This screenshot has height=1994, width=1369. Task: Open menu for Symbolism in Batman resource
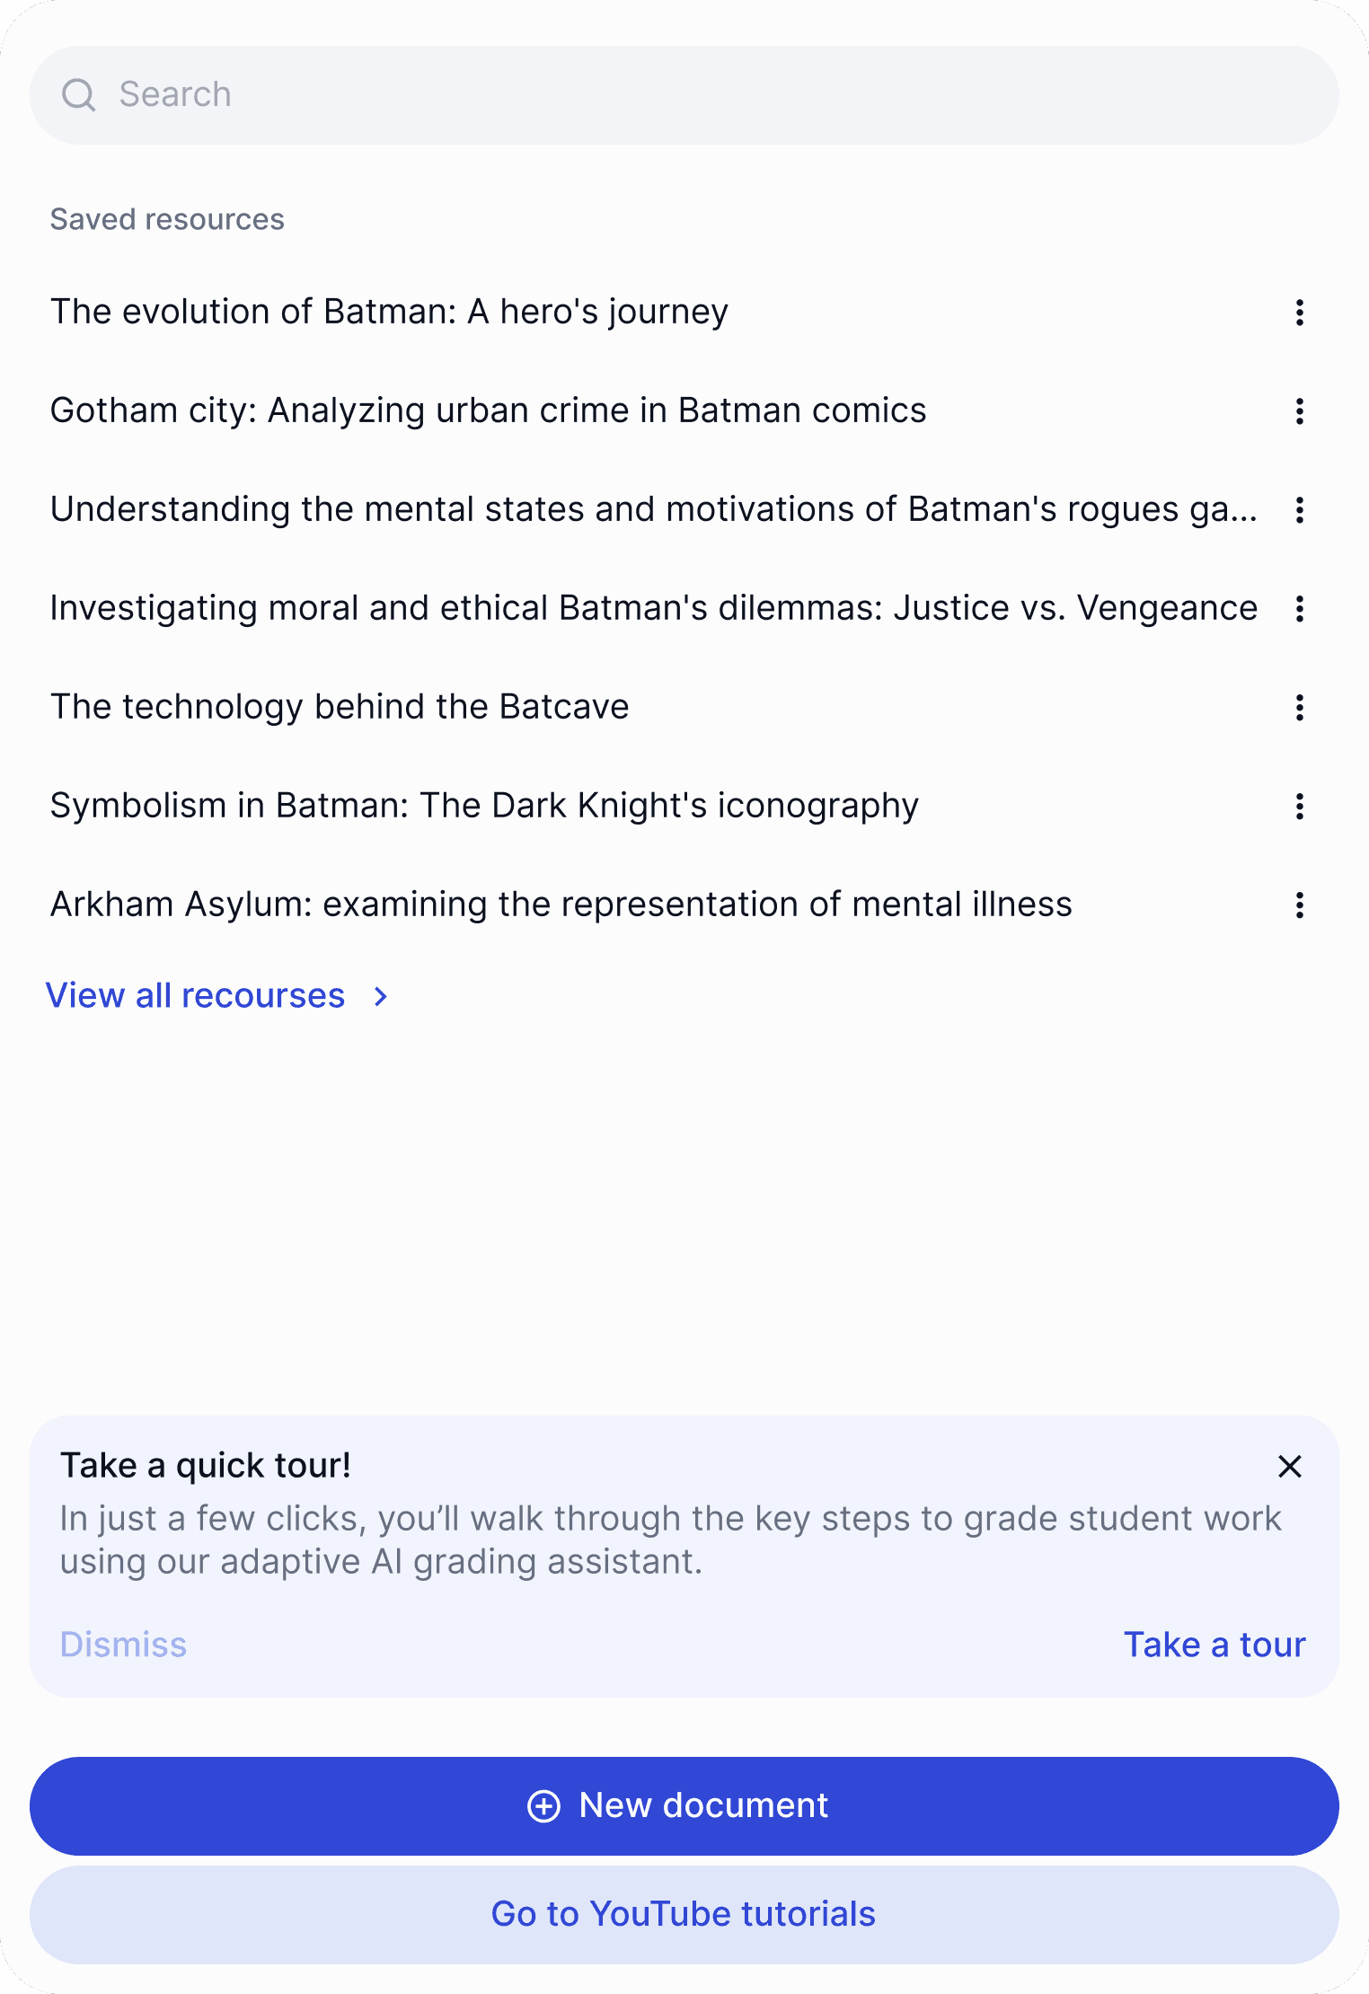point(1299,807)
